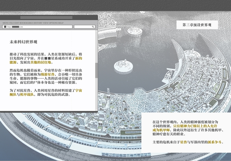This screenshot has width=231, height=161.
Task: Click the striped title bar of the browser window
Action: click(50, 17)
